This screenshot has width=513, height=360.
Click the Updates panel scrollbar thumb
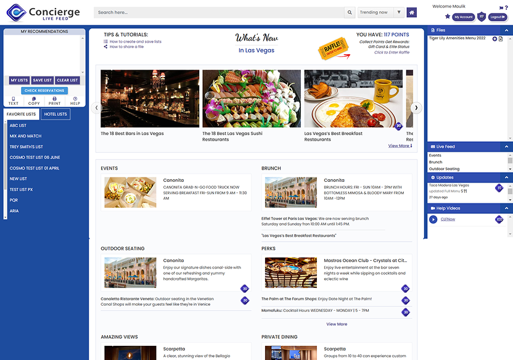[510, 191]
